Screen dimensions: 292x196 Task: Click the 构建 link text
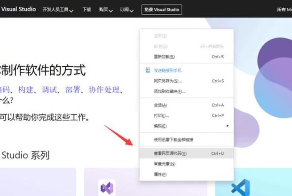pos(26,90)
